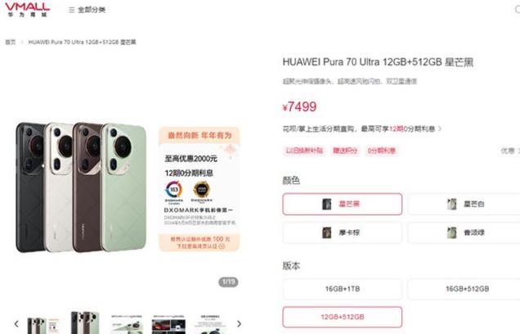
Task: Open second thumbnail showing four phones
Action: (85, 323)
